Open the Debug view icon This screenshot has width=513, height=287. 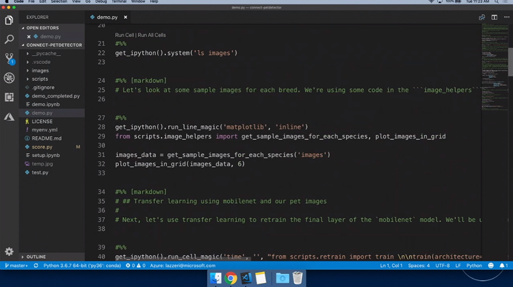(x=9, y=78)
